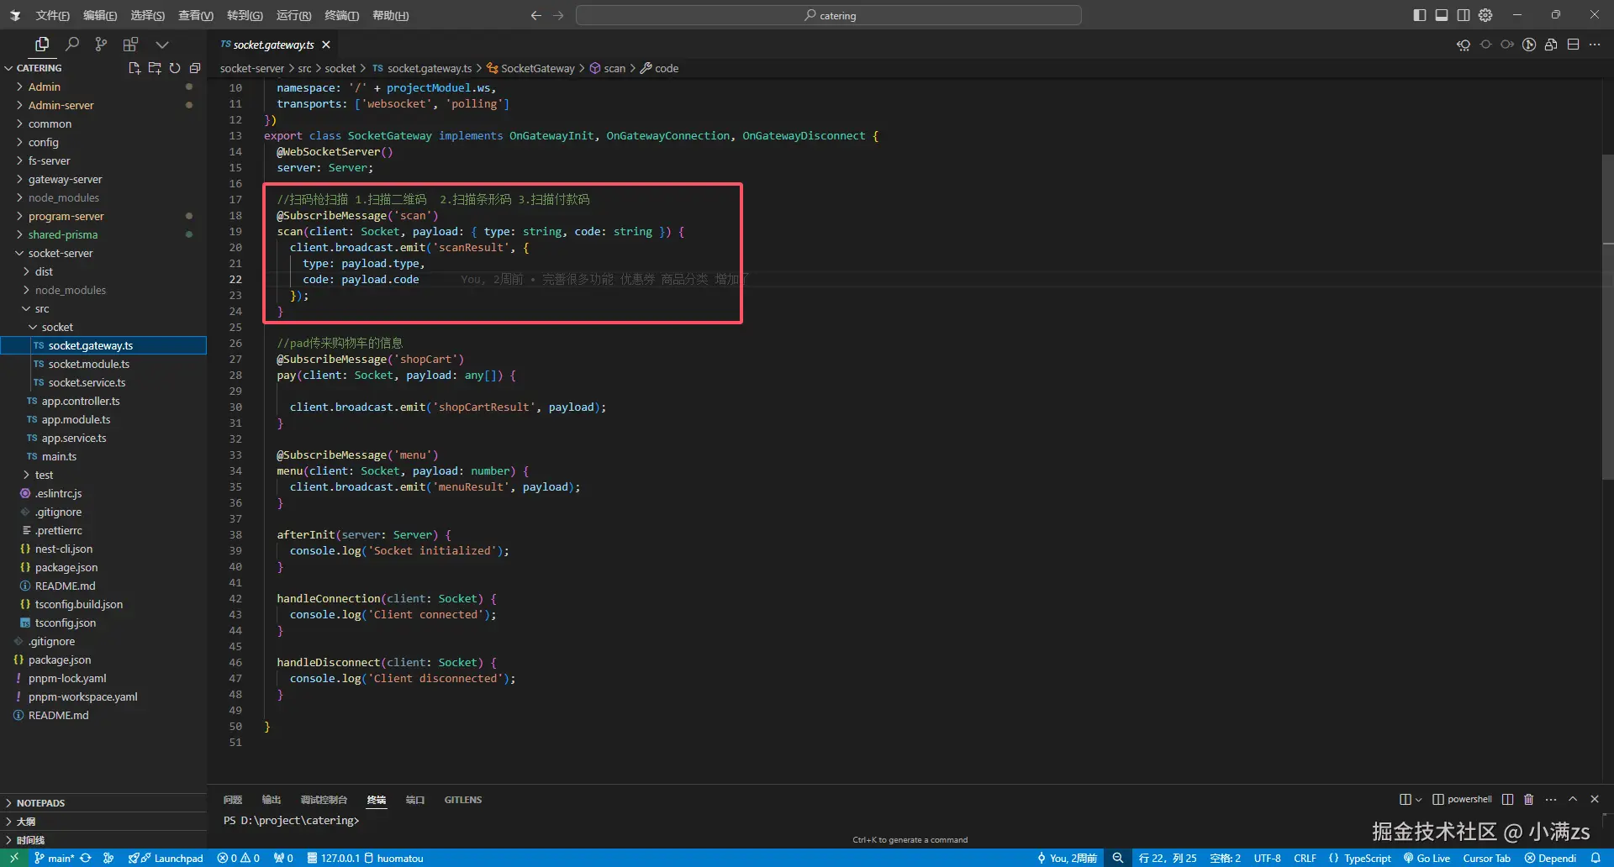Viewport: 1614px width, 867px height.
Task: Expand the Admin-server folder
Action: coord(61,105)
